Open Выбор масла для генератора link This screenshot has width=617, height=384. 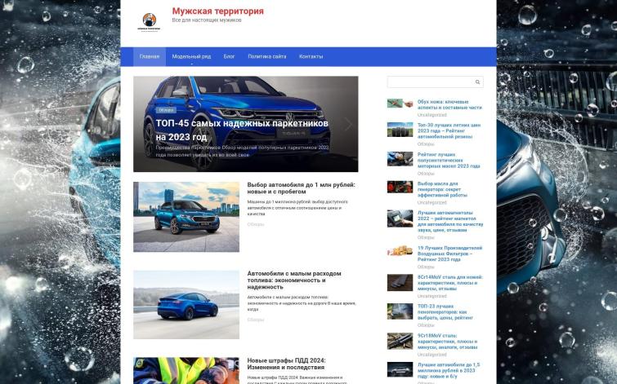pos(442,189)
